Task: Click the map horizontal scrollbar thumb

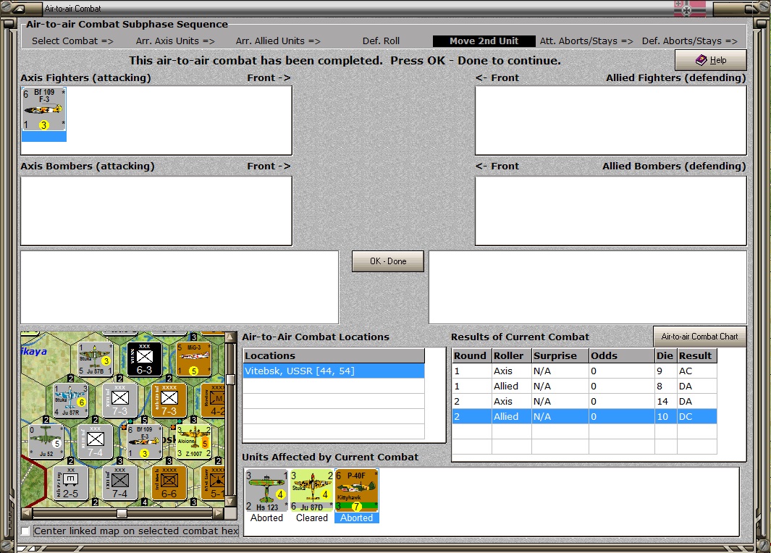Action: [x=122, y=513]
